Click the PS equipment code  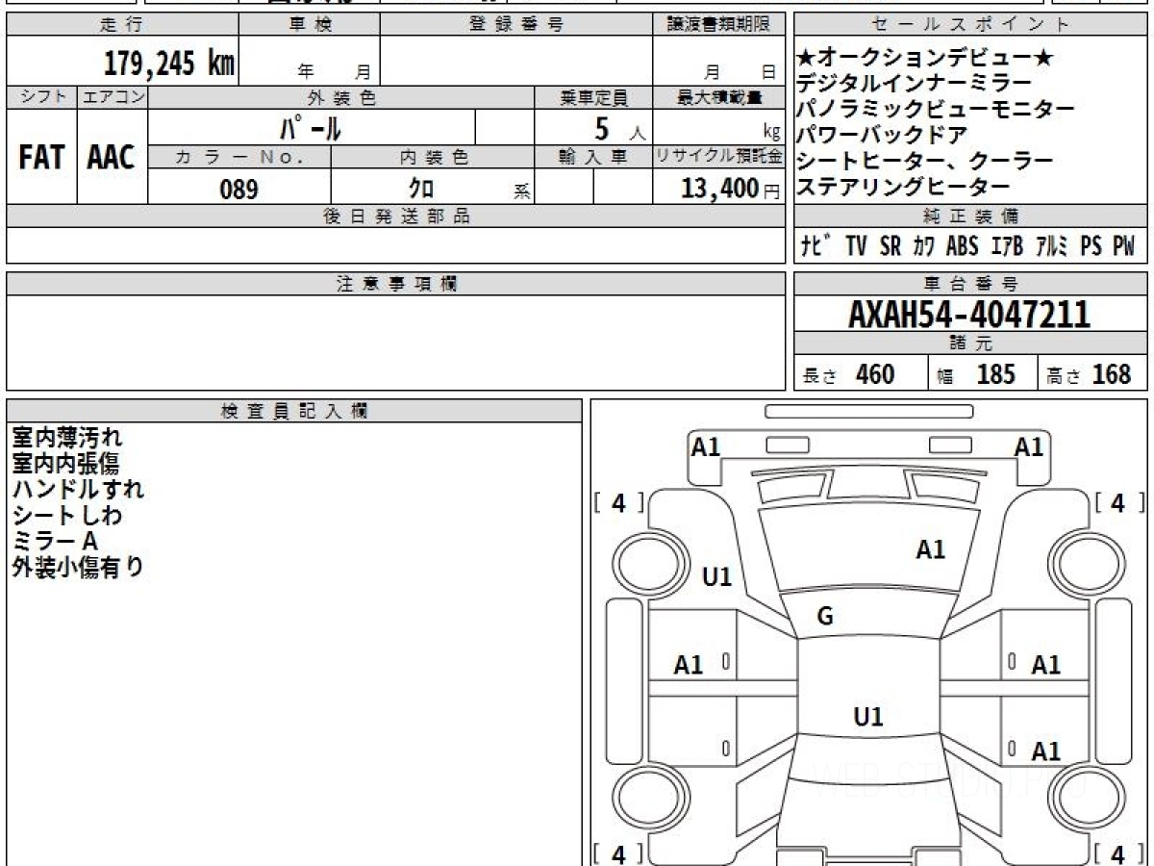point(1091,246)
